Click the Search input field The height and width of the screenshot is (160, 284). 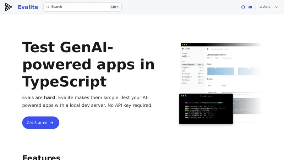tap(78, 7)
